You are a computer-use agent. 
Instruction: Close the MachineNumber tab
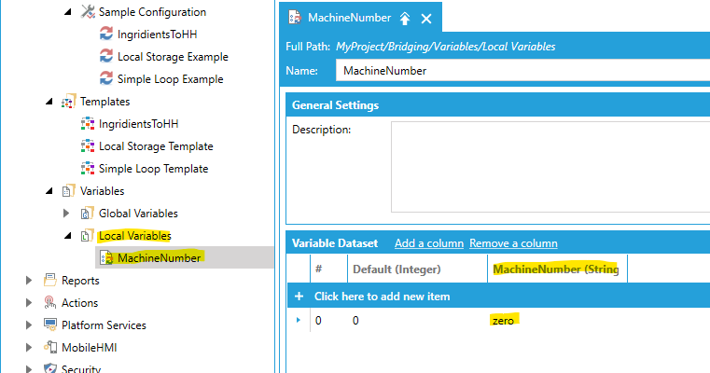[426, 19]
